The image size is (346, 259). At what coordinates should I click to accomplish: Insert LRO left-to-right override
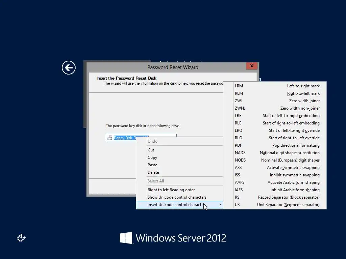pyautogui.click(x=275, y=131)
